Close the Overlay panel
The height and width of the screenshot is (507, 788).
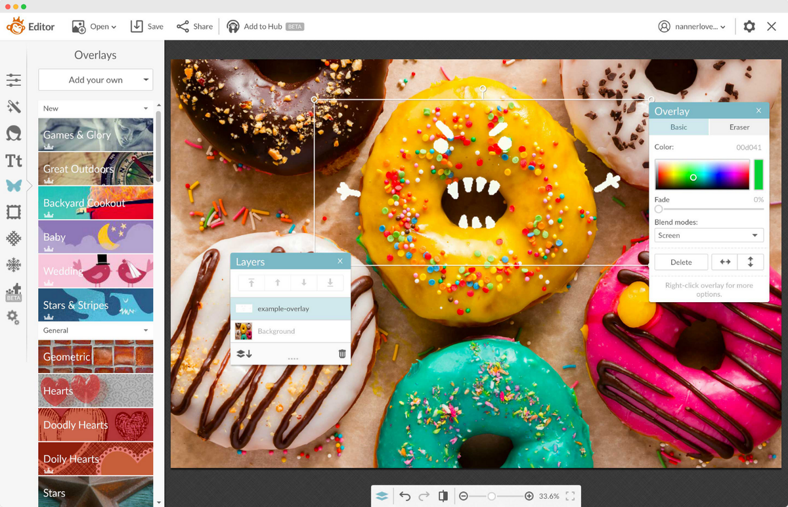(758, 110)
